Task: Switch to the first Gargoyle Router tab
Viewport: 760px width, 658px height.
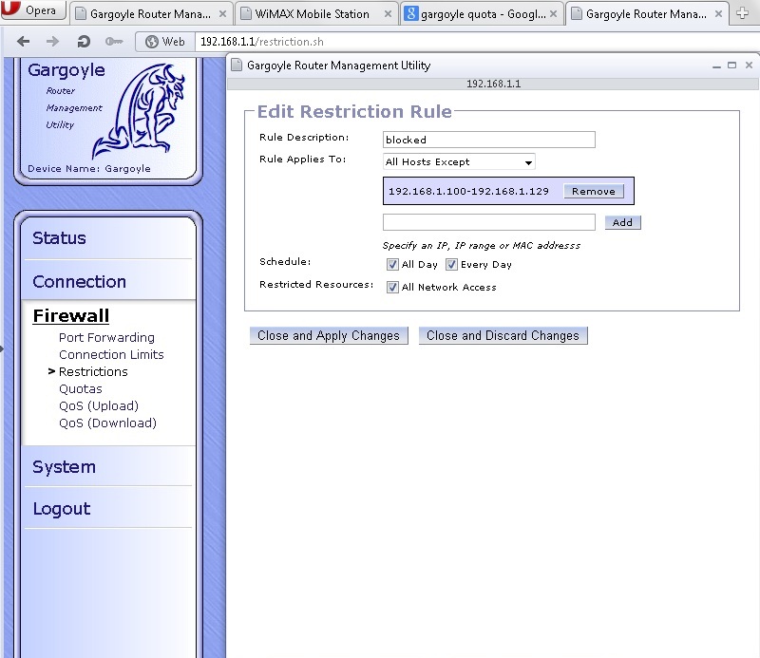Action: (151, 13)
